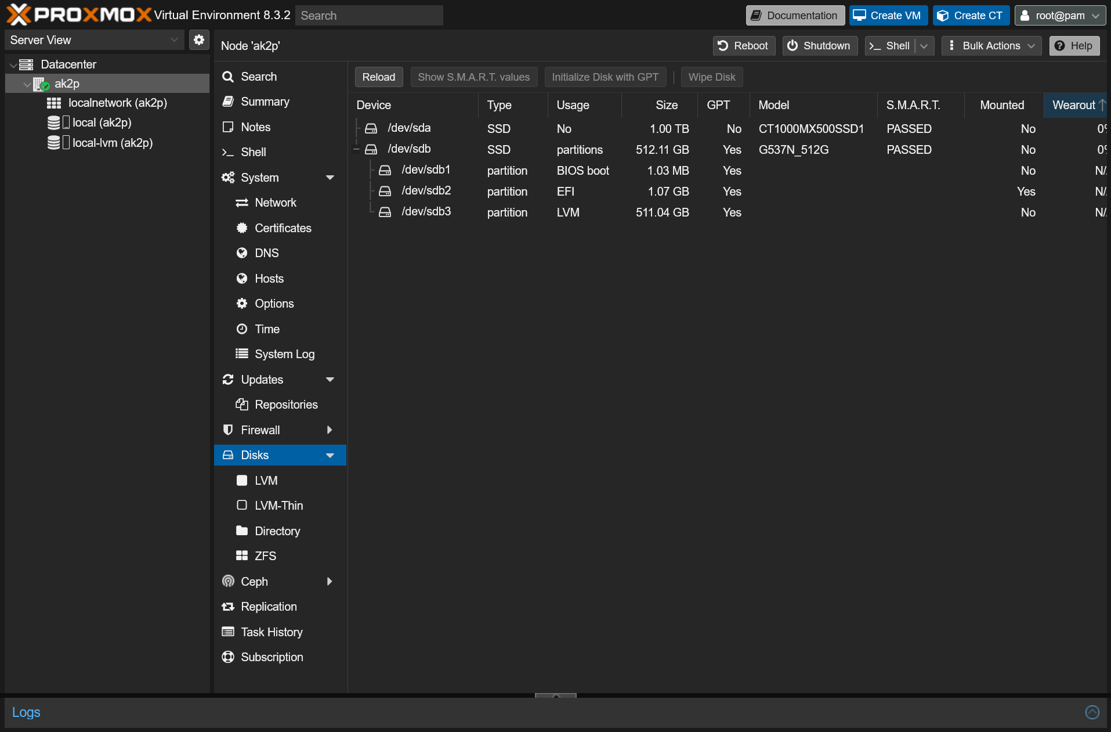Click the ZFS grid icon
This screenshot has width=1111, height=732.
[x=242, y=556]
